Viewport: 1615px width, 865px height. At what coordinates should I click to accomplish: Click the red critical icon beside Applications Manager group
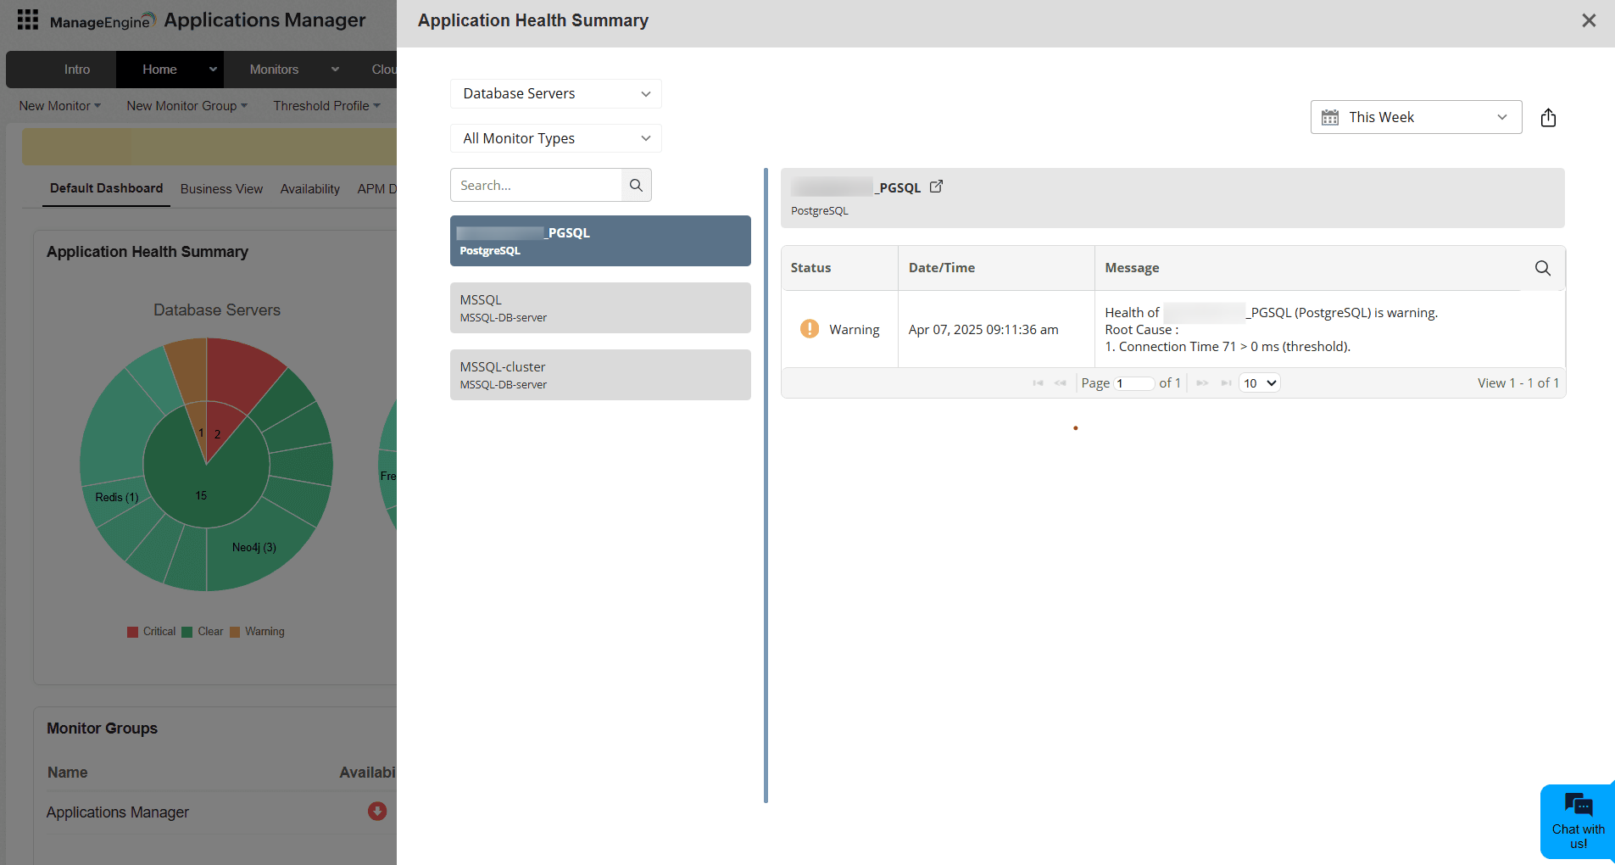pyautogui.click(x=376, y=812)
